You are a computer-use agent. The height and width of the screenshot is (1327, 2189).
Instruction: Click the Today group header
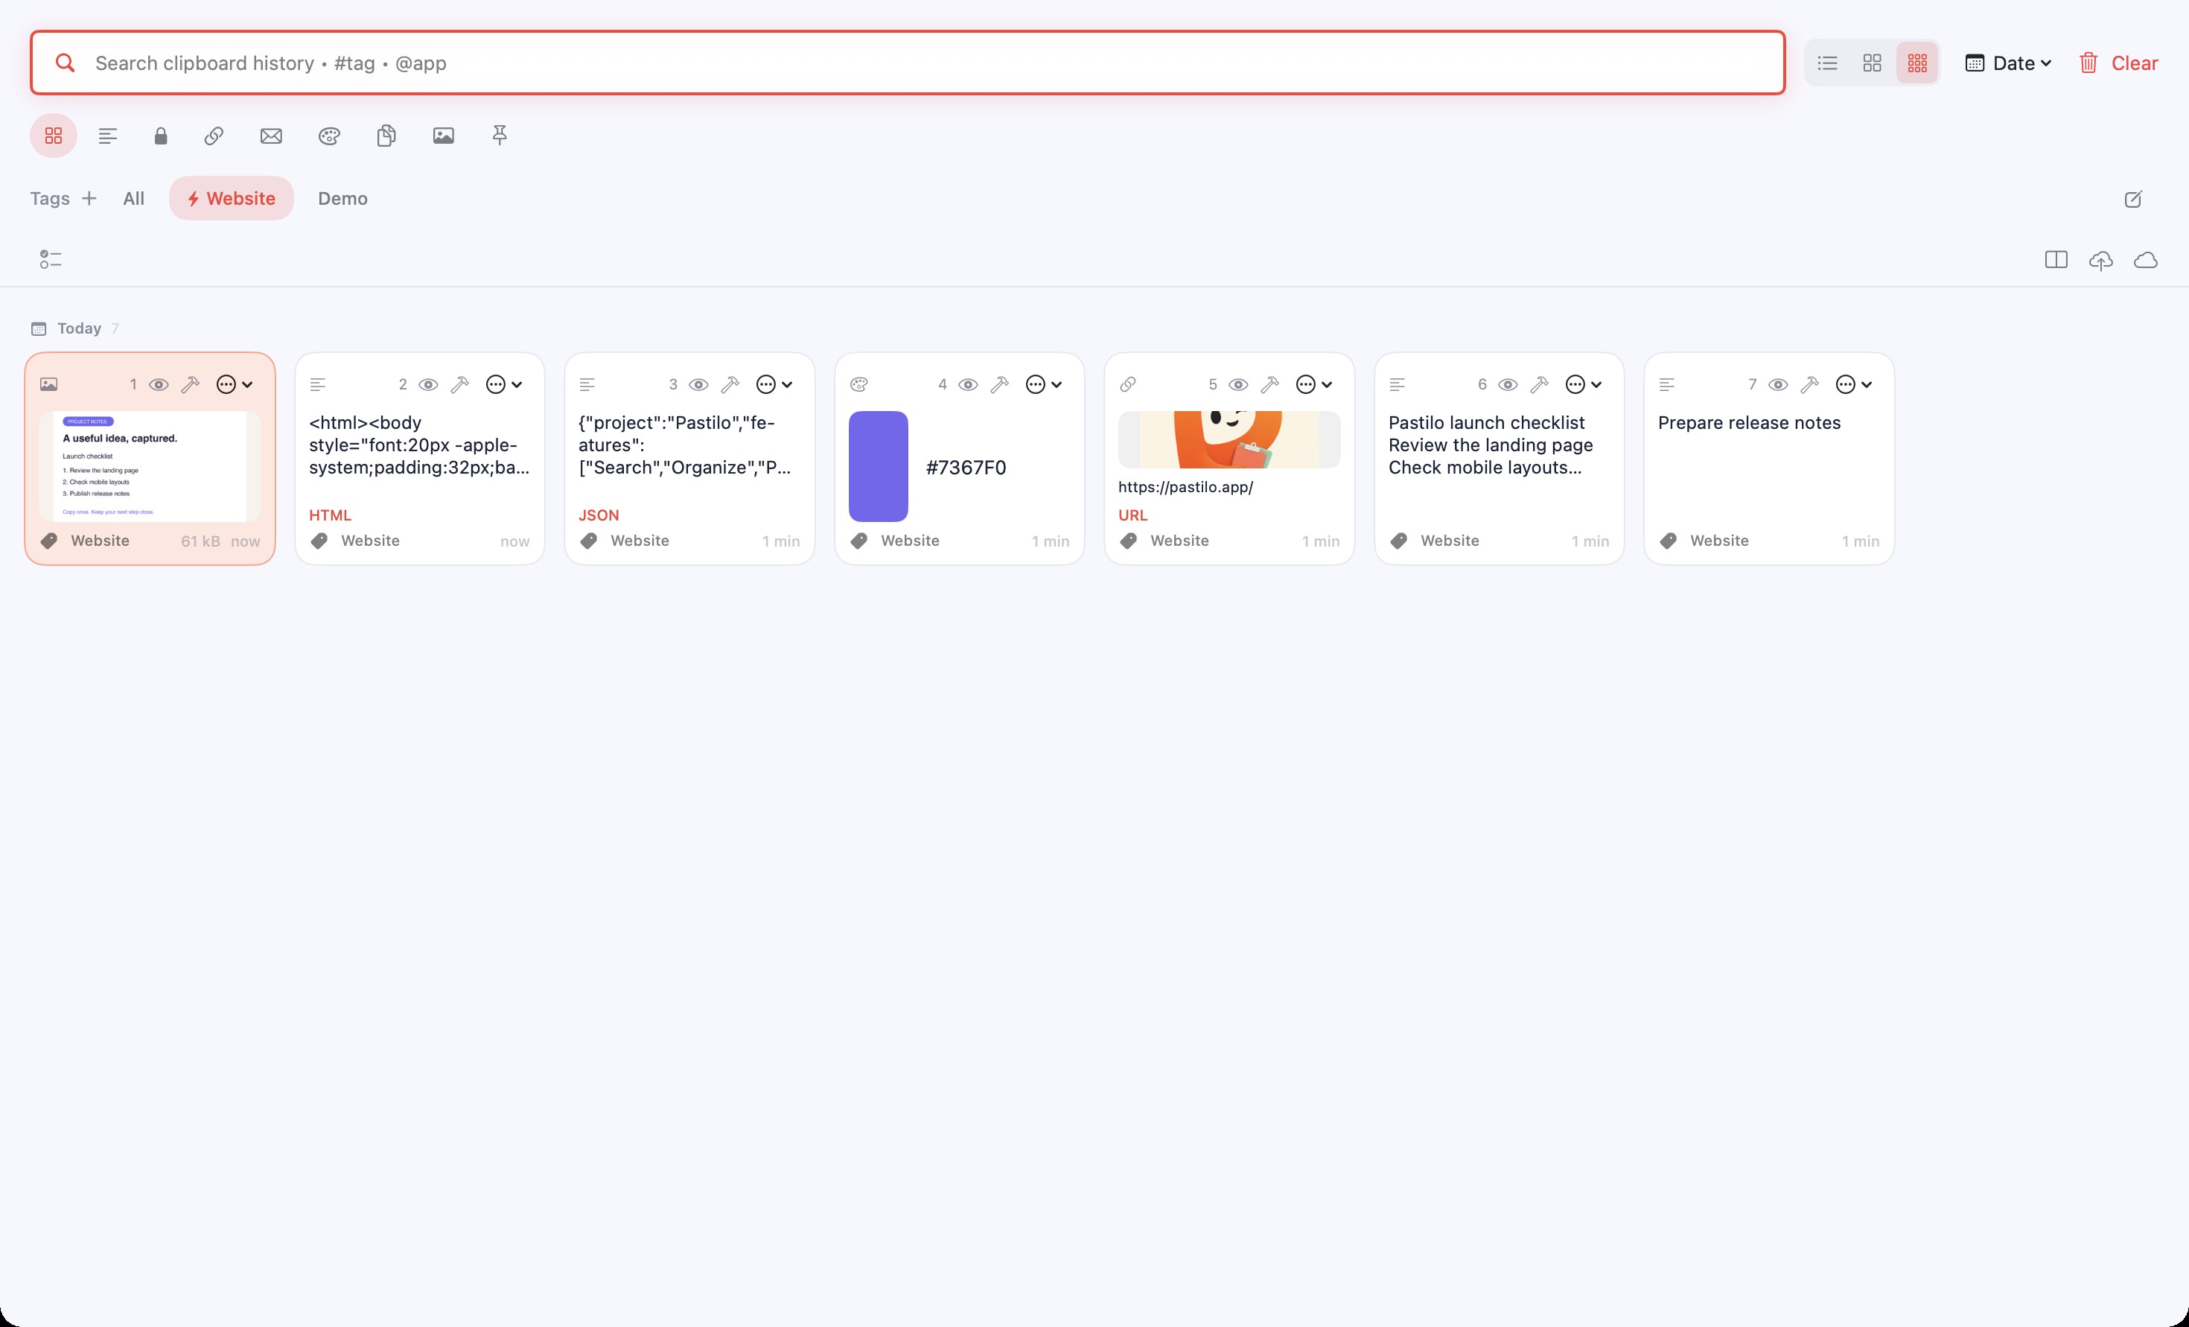pos(79,329)
